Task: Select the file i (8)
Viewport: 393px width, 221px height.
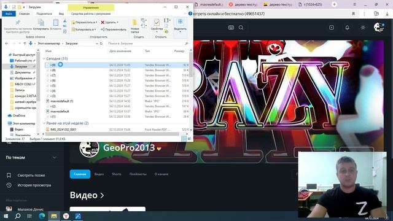Action: click(116, 70)
